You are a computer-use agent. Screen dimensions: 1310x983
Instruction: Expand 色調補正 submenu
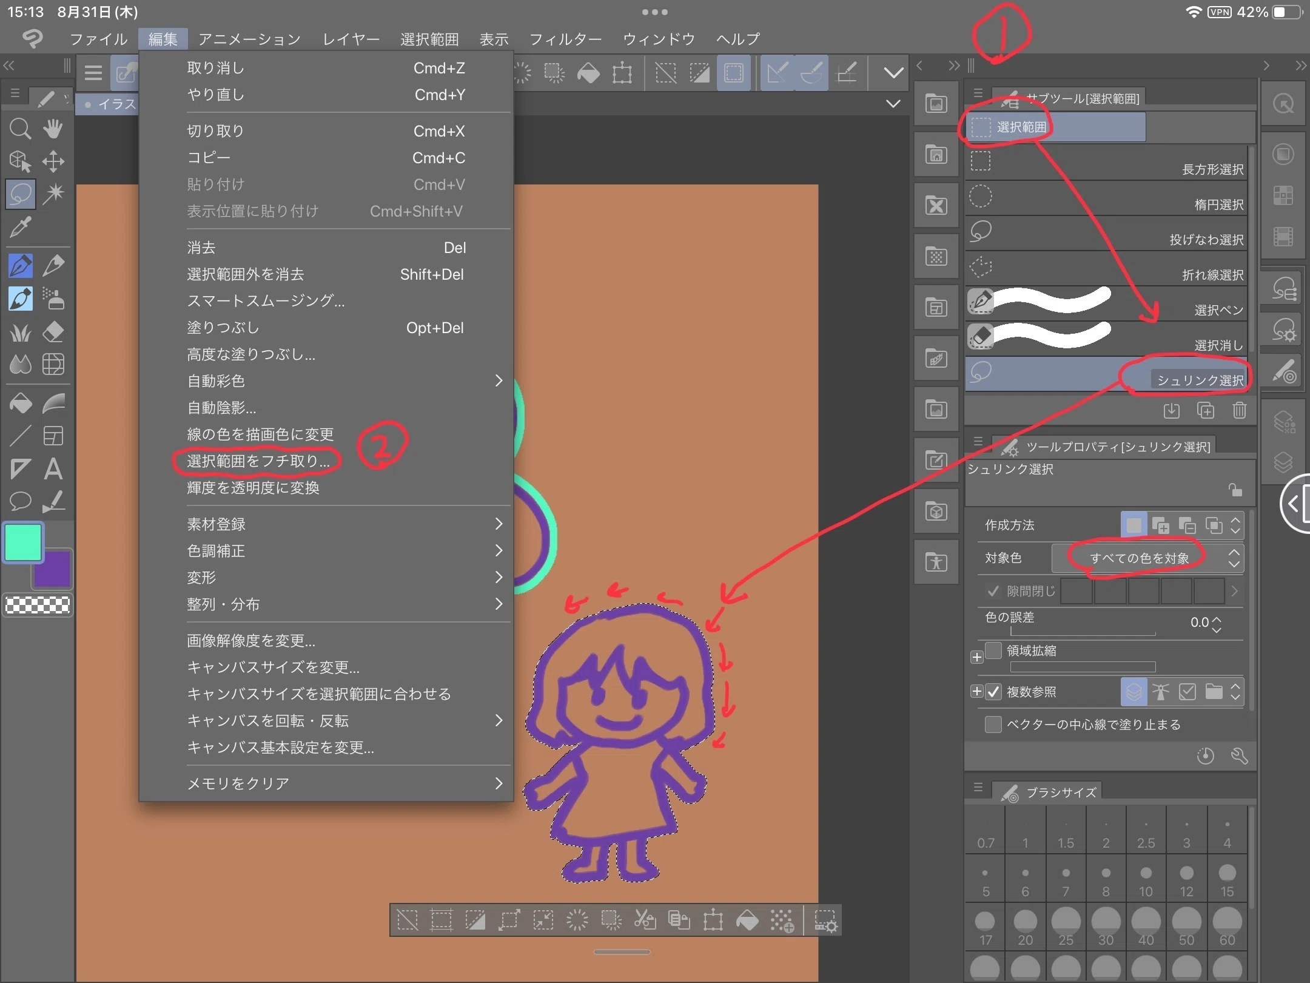coord(344,550)
